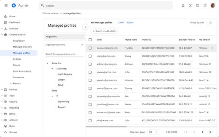Click the Export link

point(130,23)
